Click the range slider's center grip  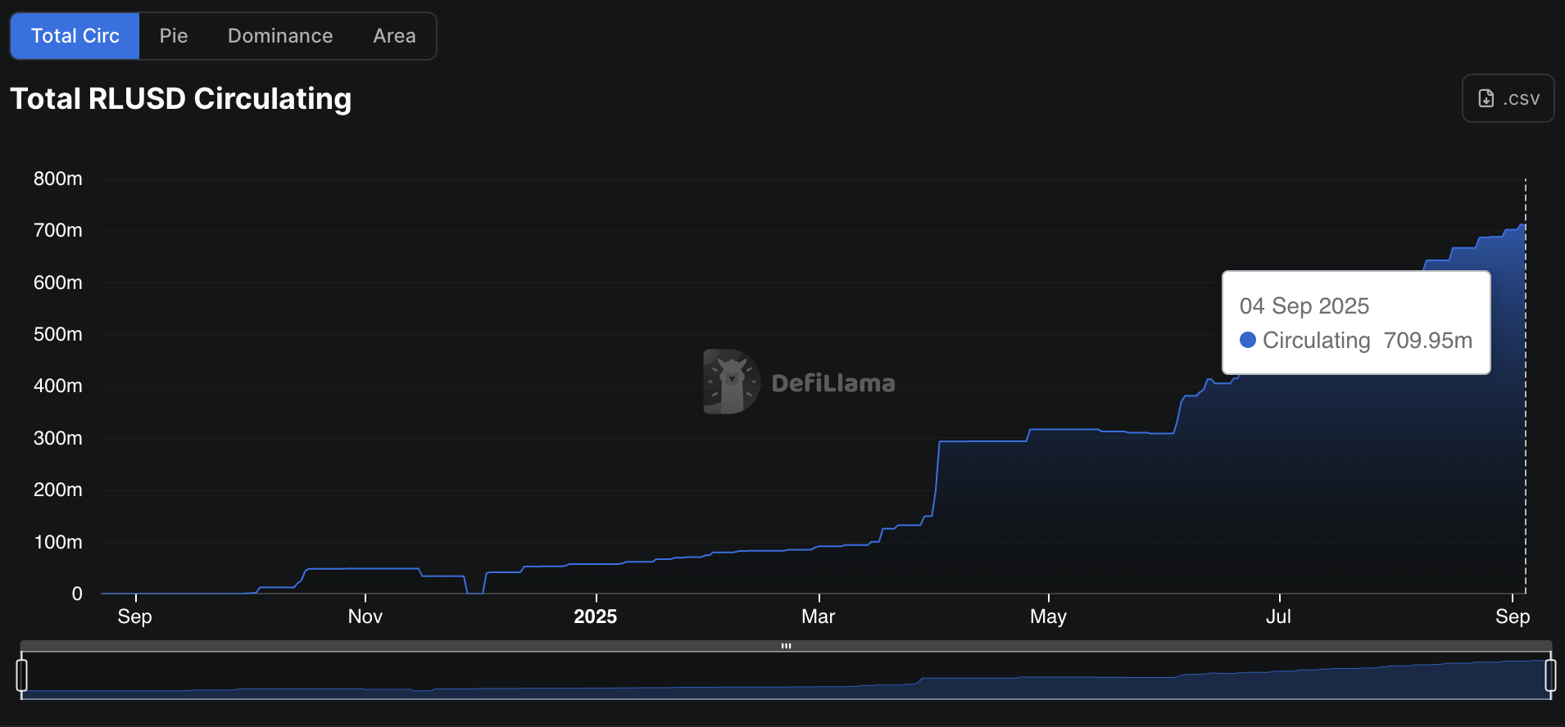(786, 646)
